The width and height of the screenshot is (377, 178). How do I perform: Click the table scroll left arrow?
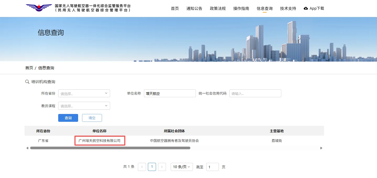pyautogui.click(x=27, y=148)
